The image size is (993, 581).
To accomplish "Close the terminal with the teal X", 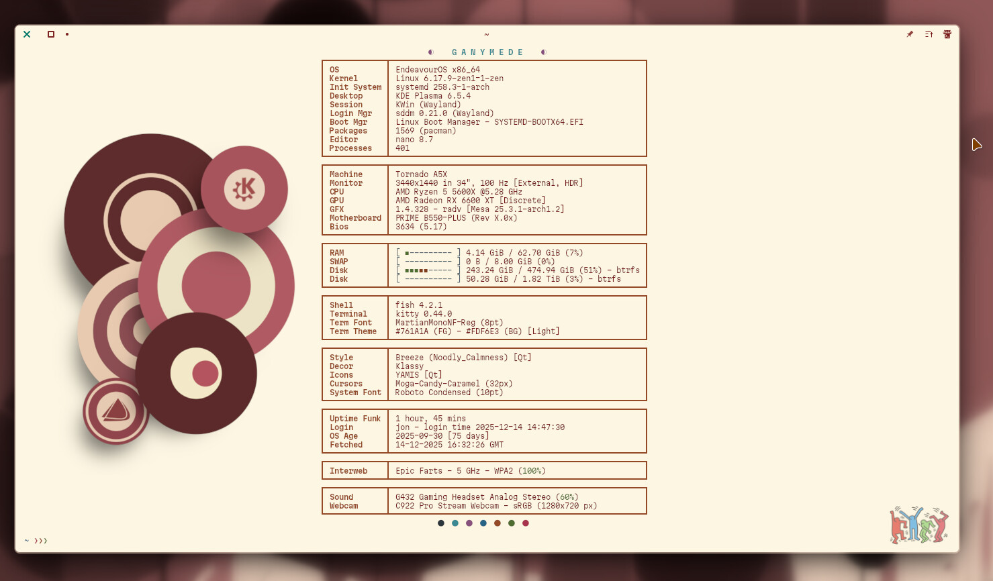I will click(x=27, y=34).
